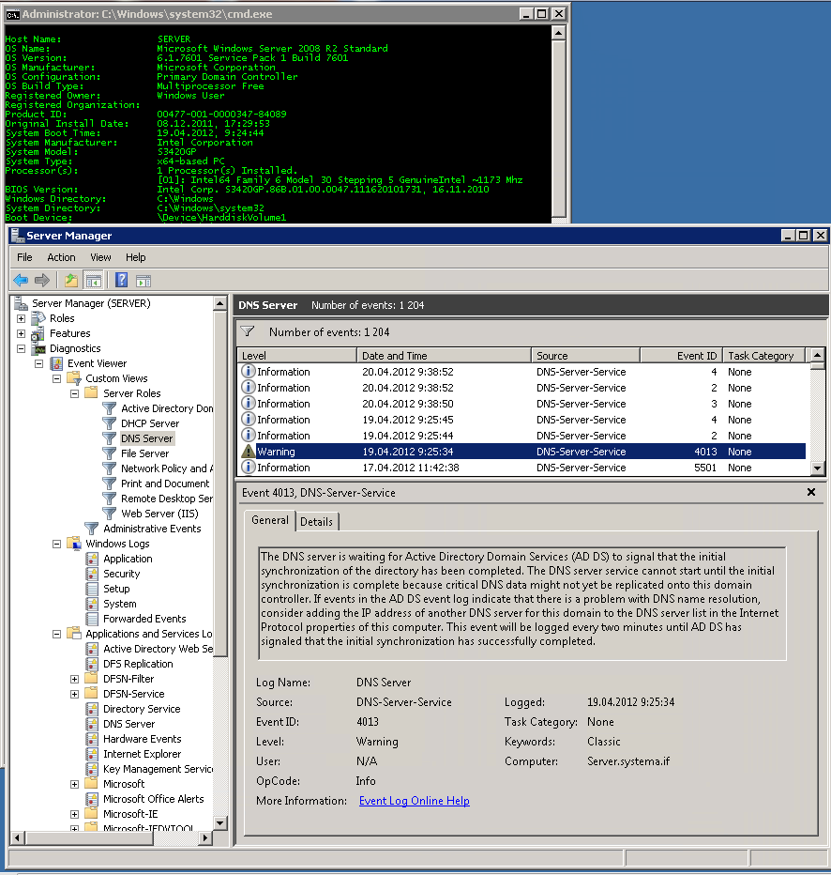This screenshot has height=875, width=831.
Task: Collapse the Custom Views node
Action: click(x=57, y=379)
